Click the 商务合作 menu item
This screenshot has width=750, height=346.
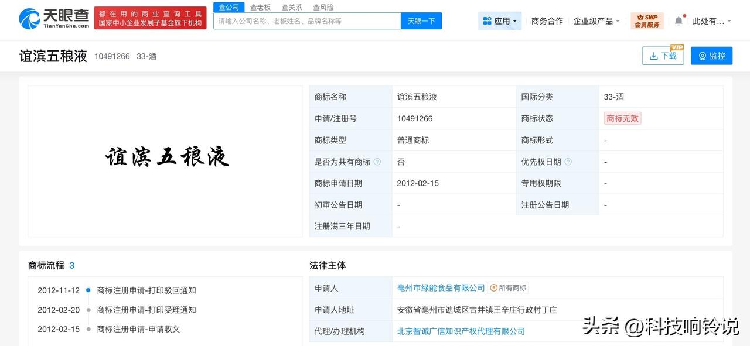pyautogui.click(x=547, y=20)
